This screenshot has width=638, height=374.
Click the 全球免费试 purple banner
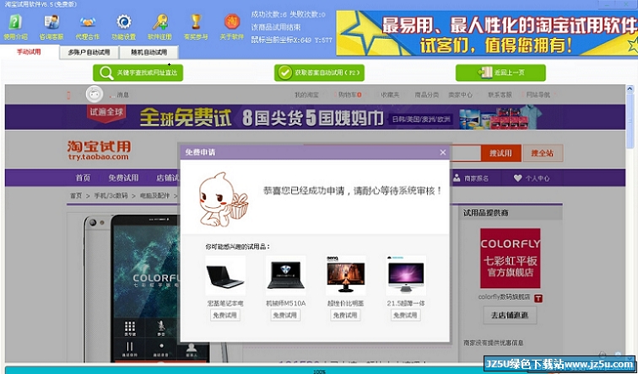(x=315, y=117)
